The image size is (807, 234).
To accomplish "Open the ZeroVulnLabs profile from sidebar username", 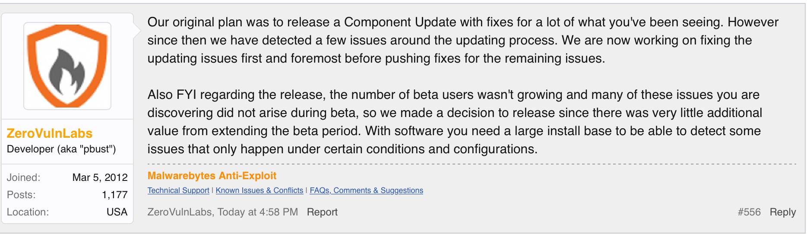I will pos(50,133).
